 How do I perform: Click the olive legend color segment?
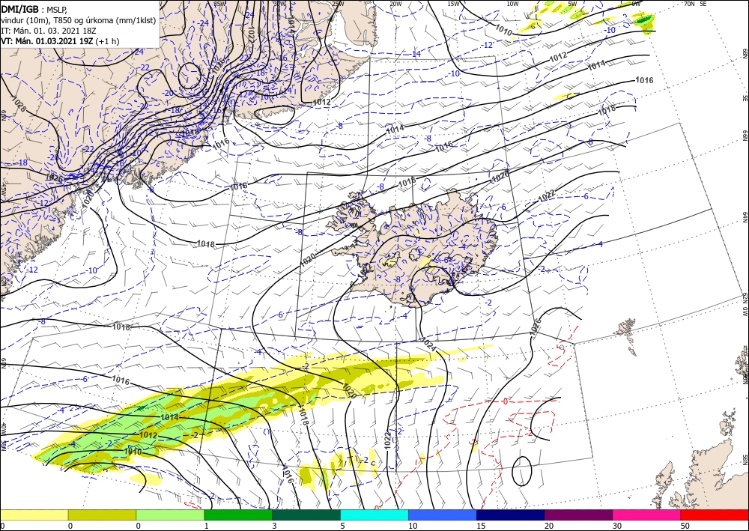coord(102,515)
